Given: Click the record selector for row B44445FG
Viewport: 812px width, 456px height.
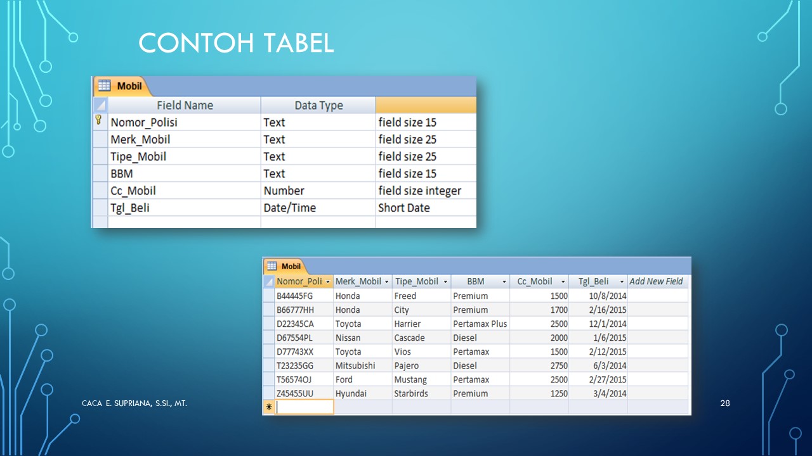Looking at the screenshot, I should (x=269, y=296).
